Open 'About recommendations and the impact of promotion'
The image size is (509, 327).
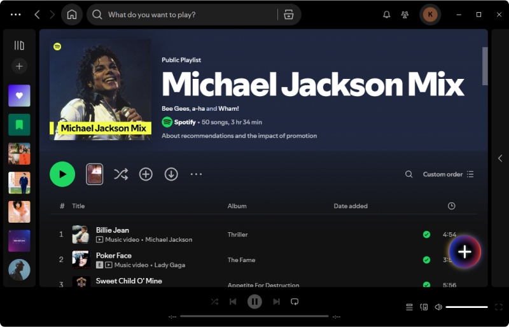coord(239,136)
